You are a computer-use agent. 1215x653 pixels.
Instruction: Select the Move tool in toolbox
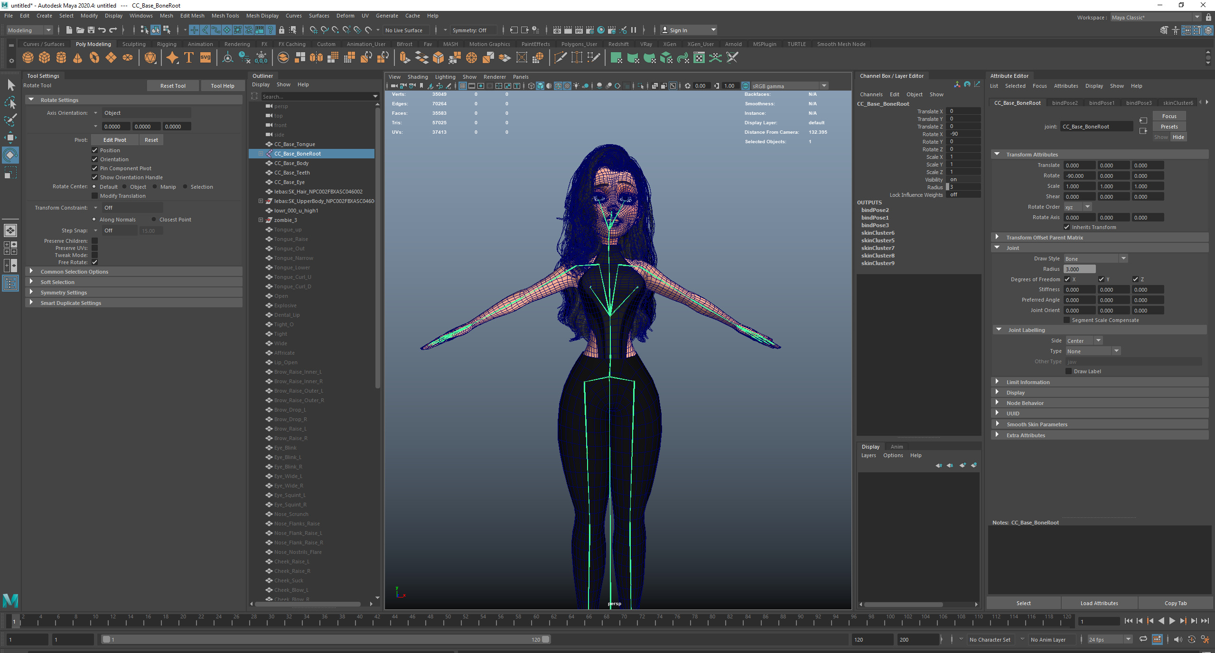(10, 138)
